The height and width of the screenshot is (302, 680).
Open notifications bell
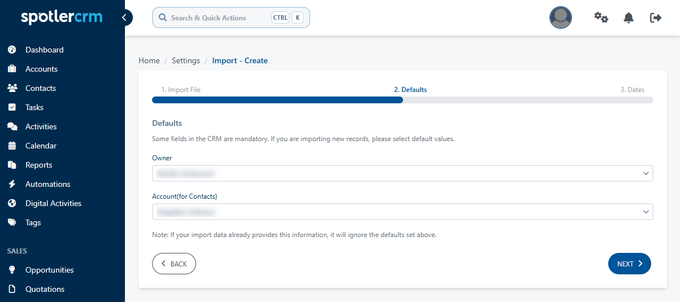629,17
